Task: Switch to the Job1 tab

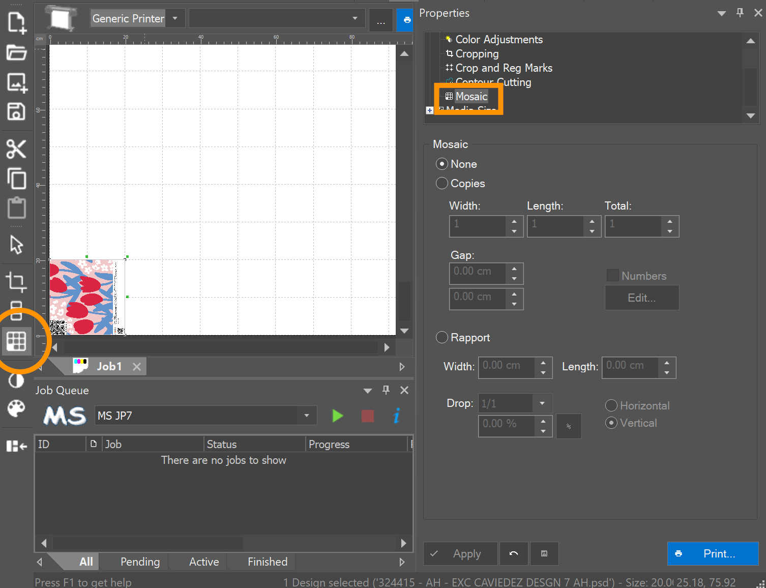Action: 109,366
